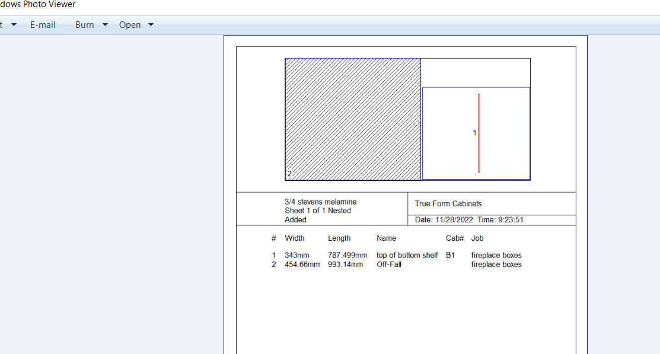Click part number 1 label beside the red outline
Viewport: 660px width, 354px height.
click(x=474, y=133)
